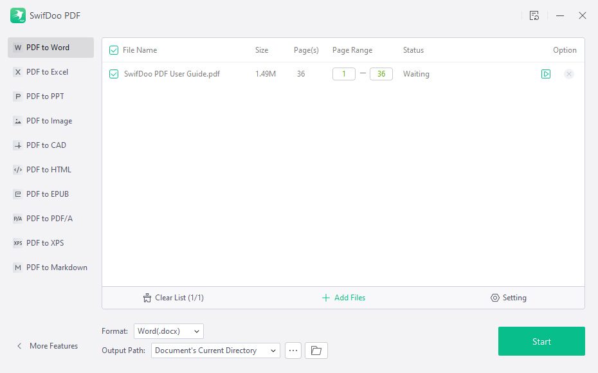Click the green Start button
This screenshot has height=373, width=598.
click(x=541, y=341)
